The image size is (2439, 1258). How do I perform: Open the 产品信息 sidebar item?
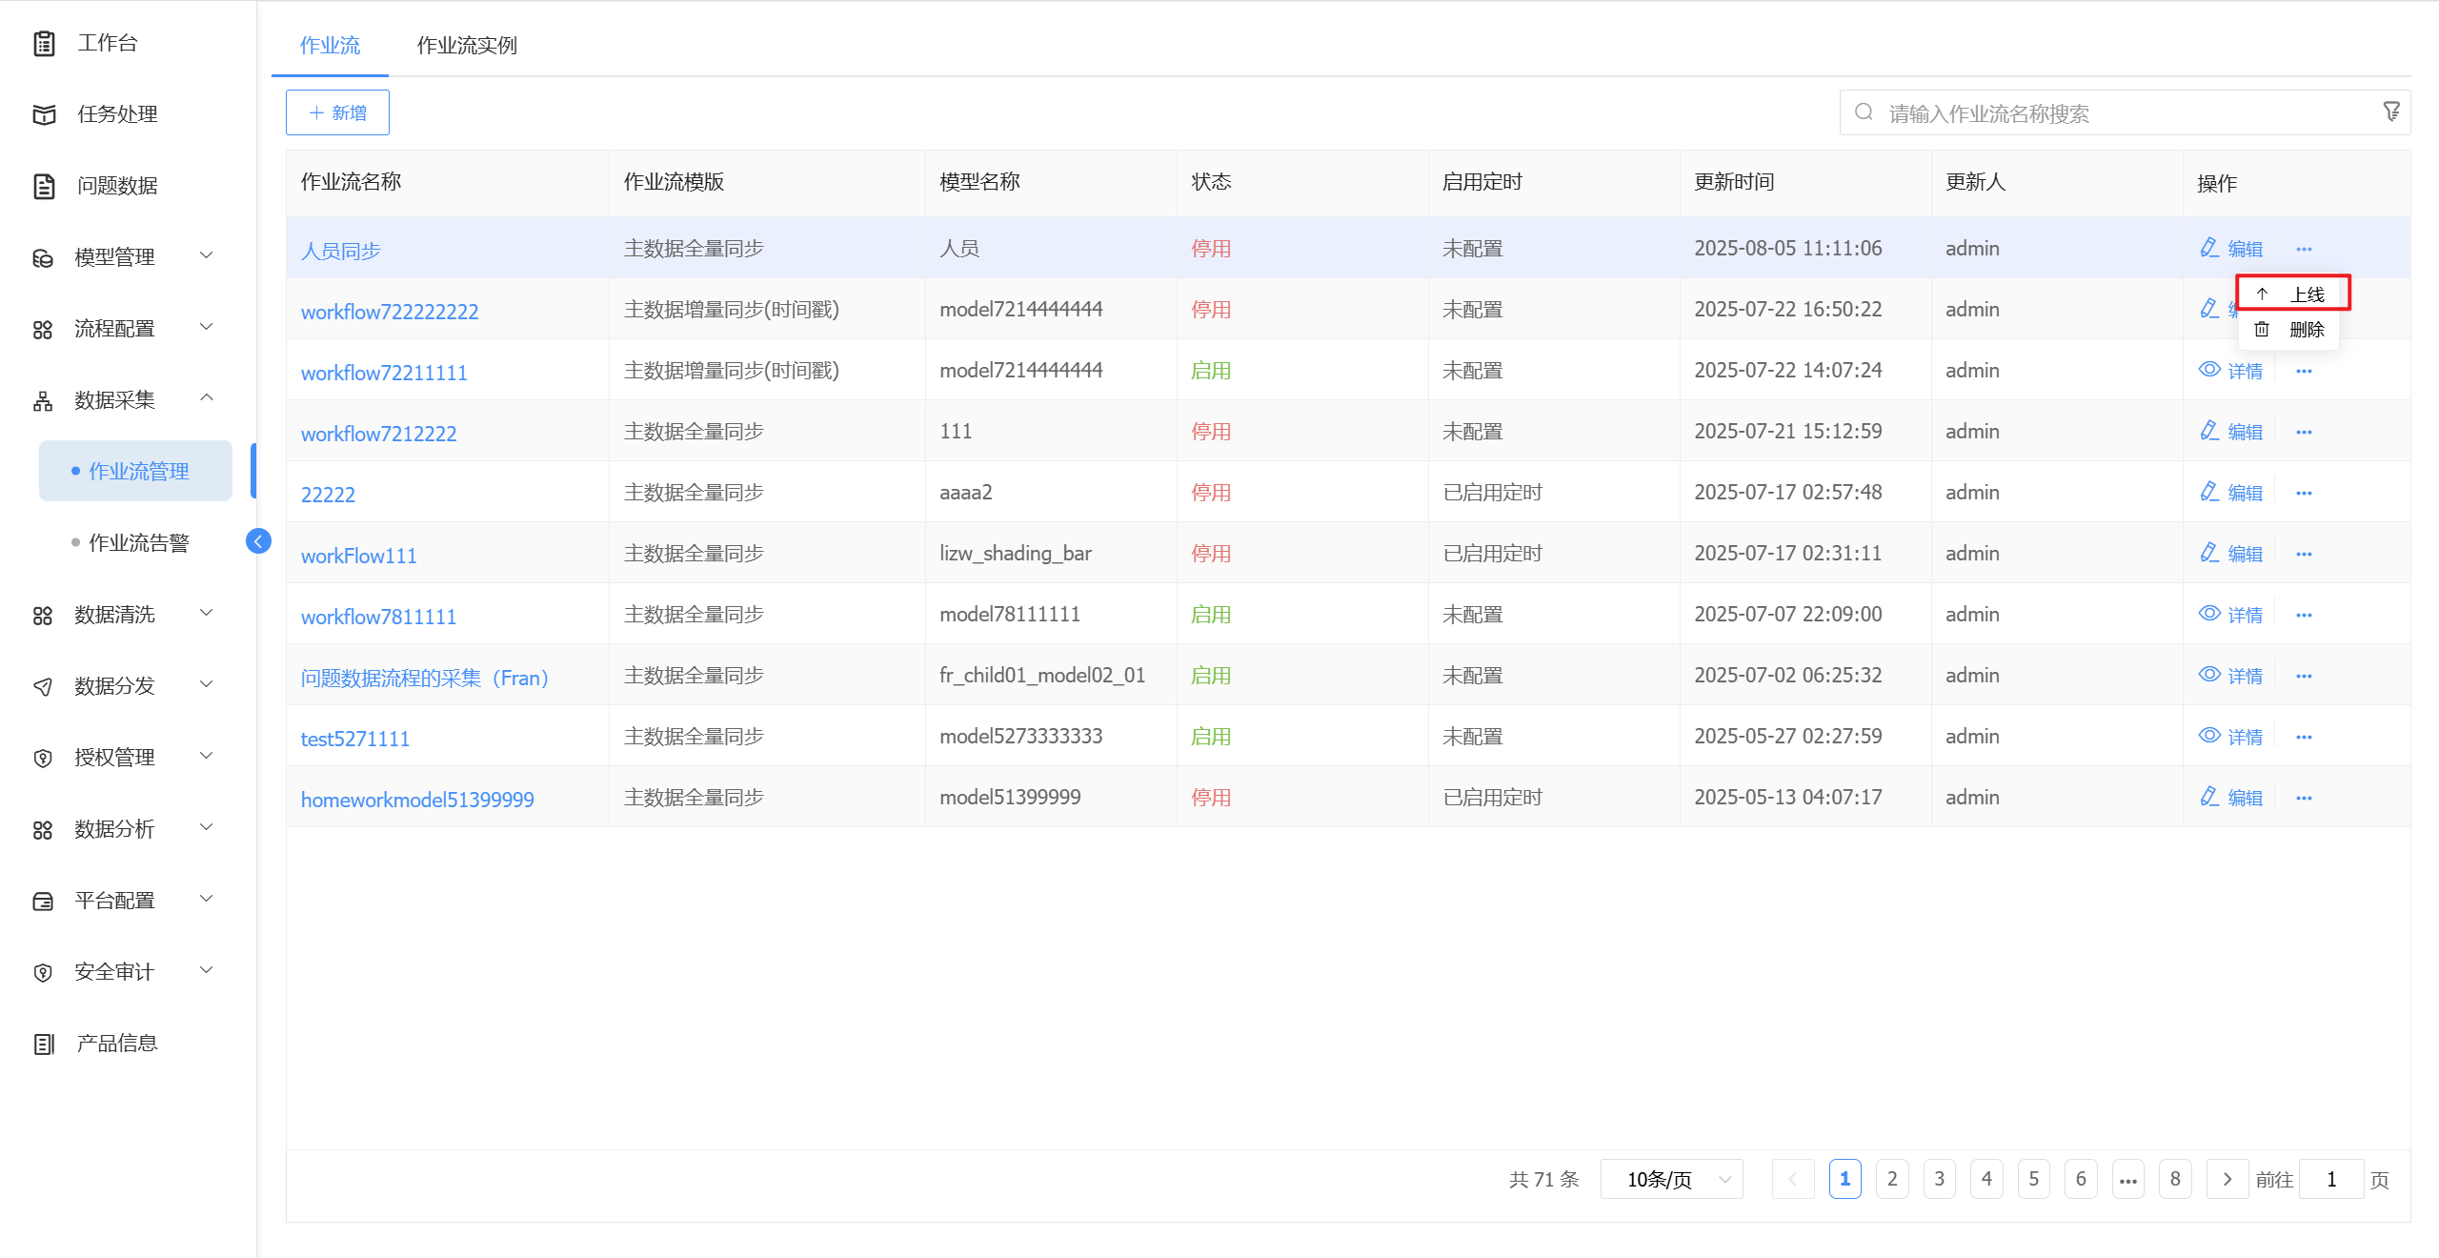[x=116, y=1044]
